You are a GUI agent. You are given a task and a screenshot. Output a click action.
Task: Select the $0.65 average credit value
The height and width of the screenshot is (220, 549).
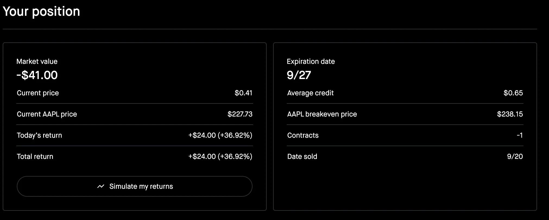pos(513,93)
